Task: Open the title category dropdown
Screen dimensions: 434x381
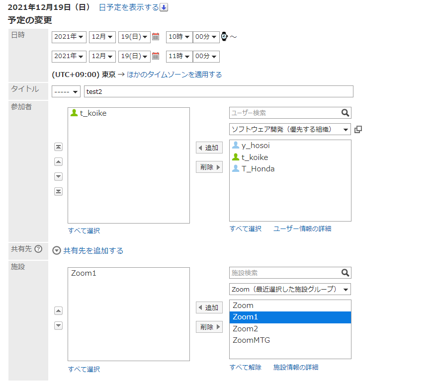Action: pyautogui.click(x=66, y=91)
